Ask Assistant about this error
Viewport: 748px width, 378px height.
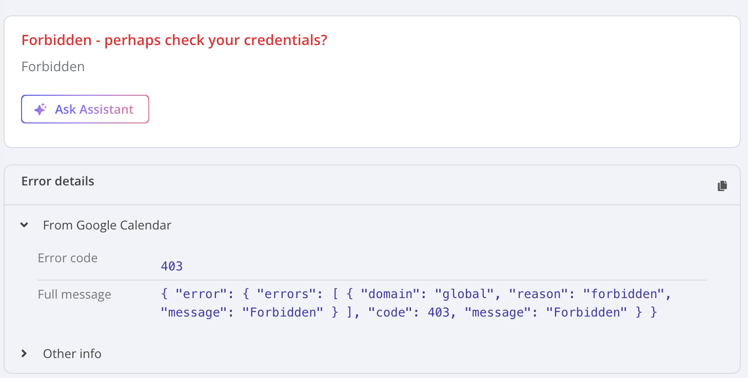pos(85,109)
